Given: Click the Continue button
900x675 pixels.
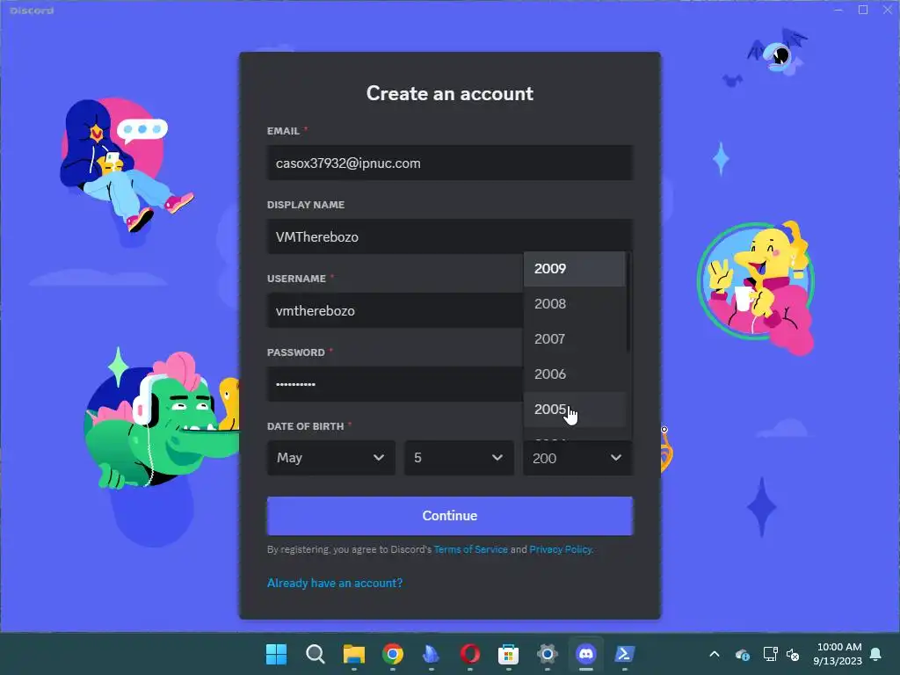Looking at the screenshot, I should pyautogui.click(x=450, y=515).
